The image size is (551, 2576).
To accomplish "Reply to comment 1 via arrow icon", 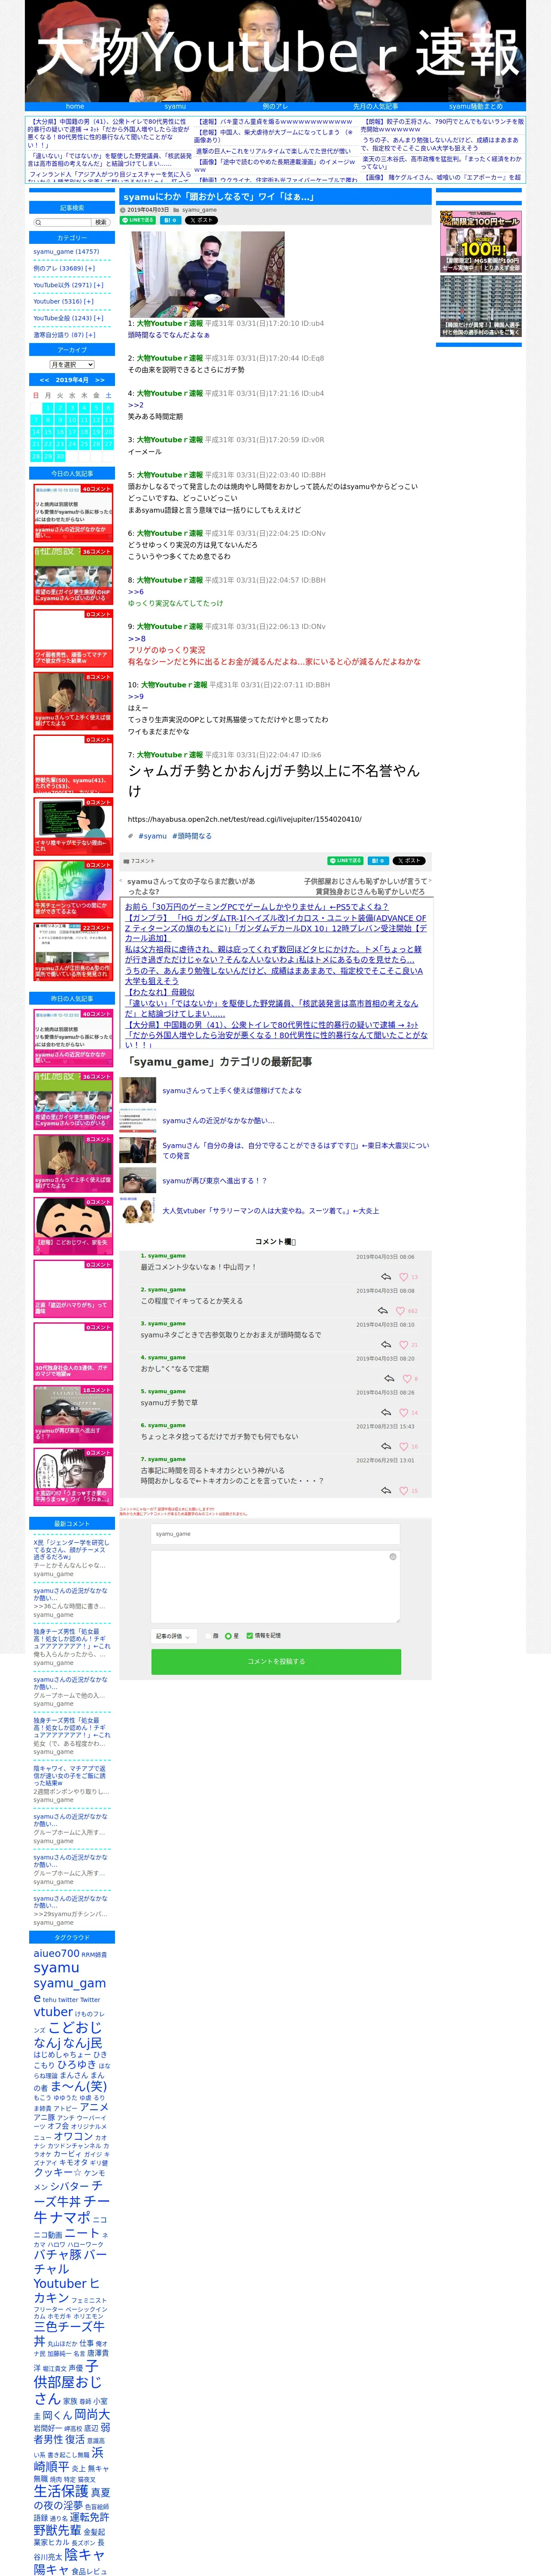I will point(386,1277).
